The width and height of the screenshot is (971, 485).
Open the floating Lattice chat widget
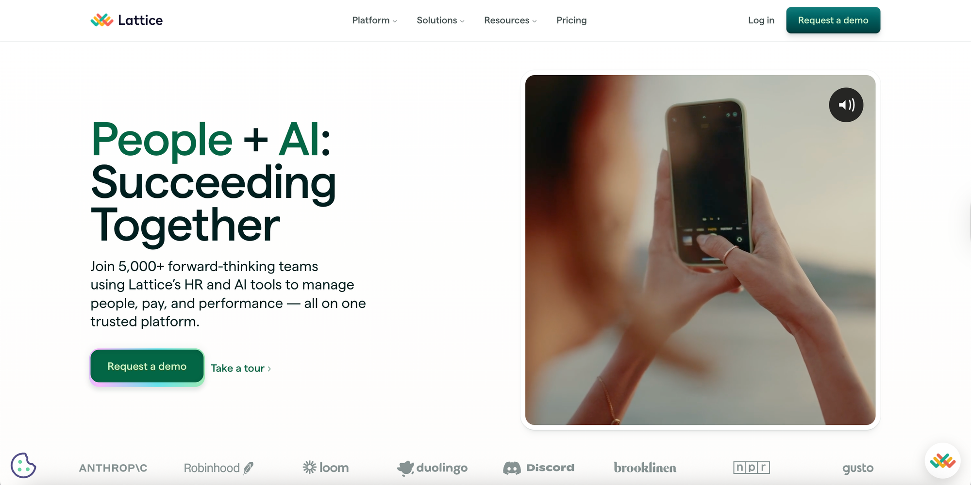[x=942, y=461]
